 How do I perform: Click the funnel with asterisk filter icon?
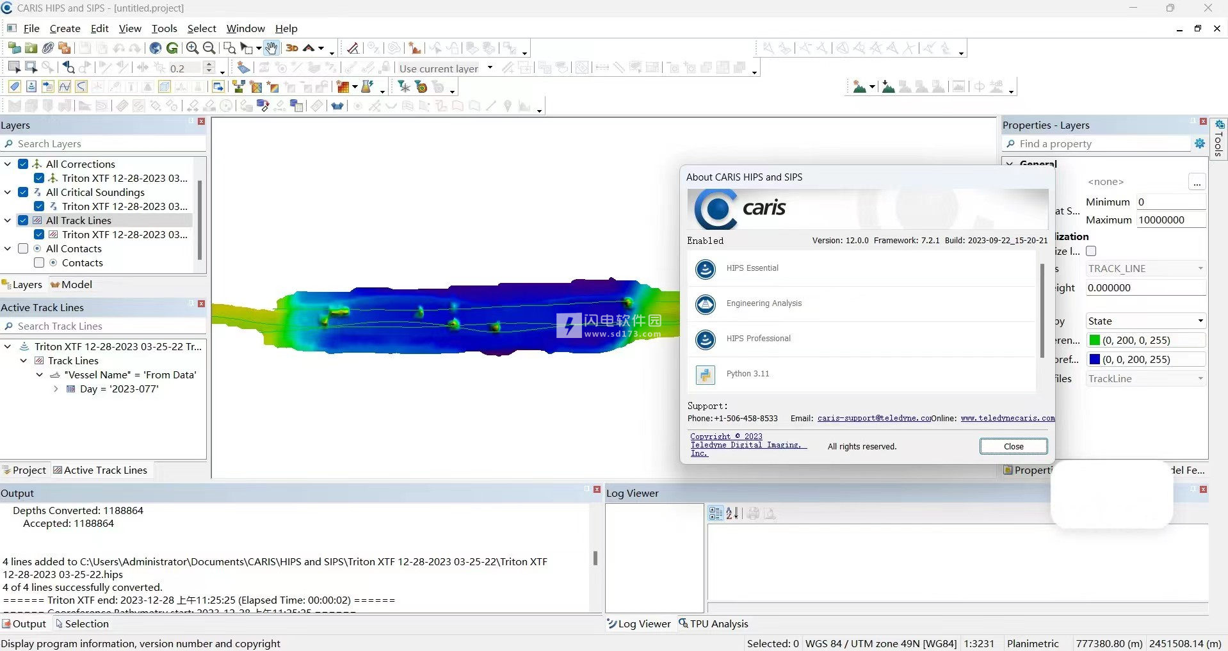(404, 87)
